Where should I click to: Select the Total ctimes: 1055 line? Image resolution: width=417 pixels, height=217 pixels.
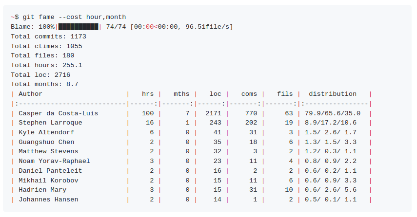(46, 46)
